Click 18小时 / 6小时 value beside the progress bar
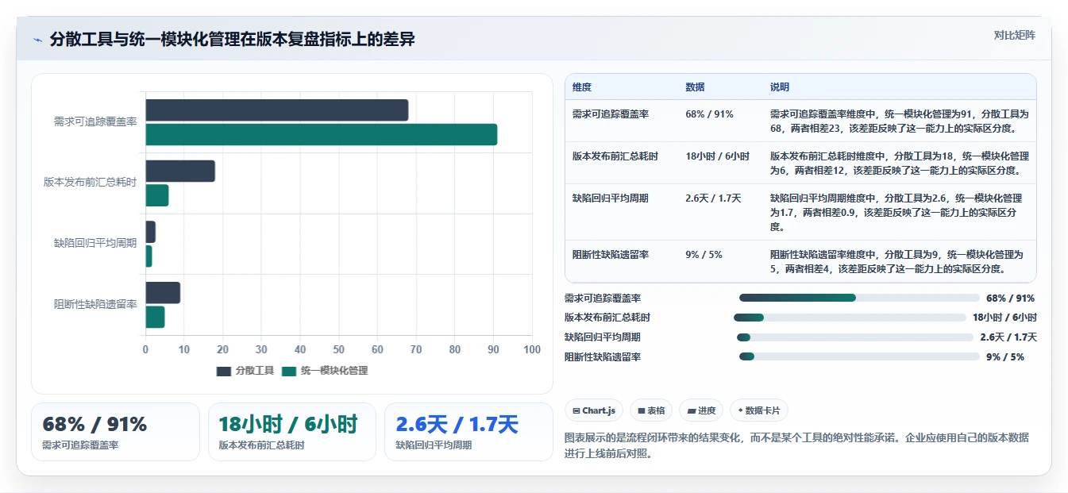1068x493 pixels. click(x=1004, y=318)
